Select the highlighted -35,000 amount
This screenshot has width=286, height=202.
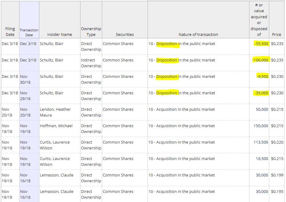261,93
